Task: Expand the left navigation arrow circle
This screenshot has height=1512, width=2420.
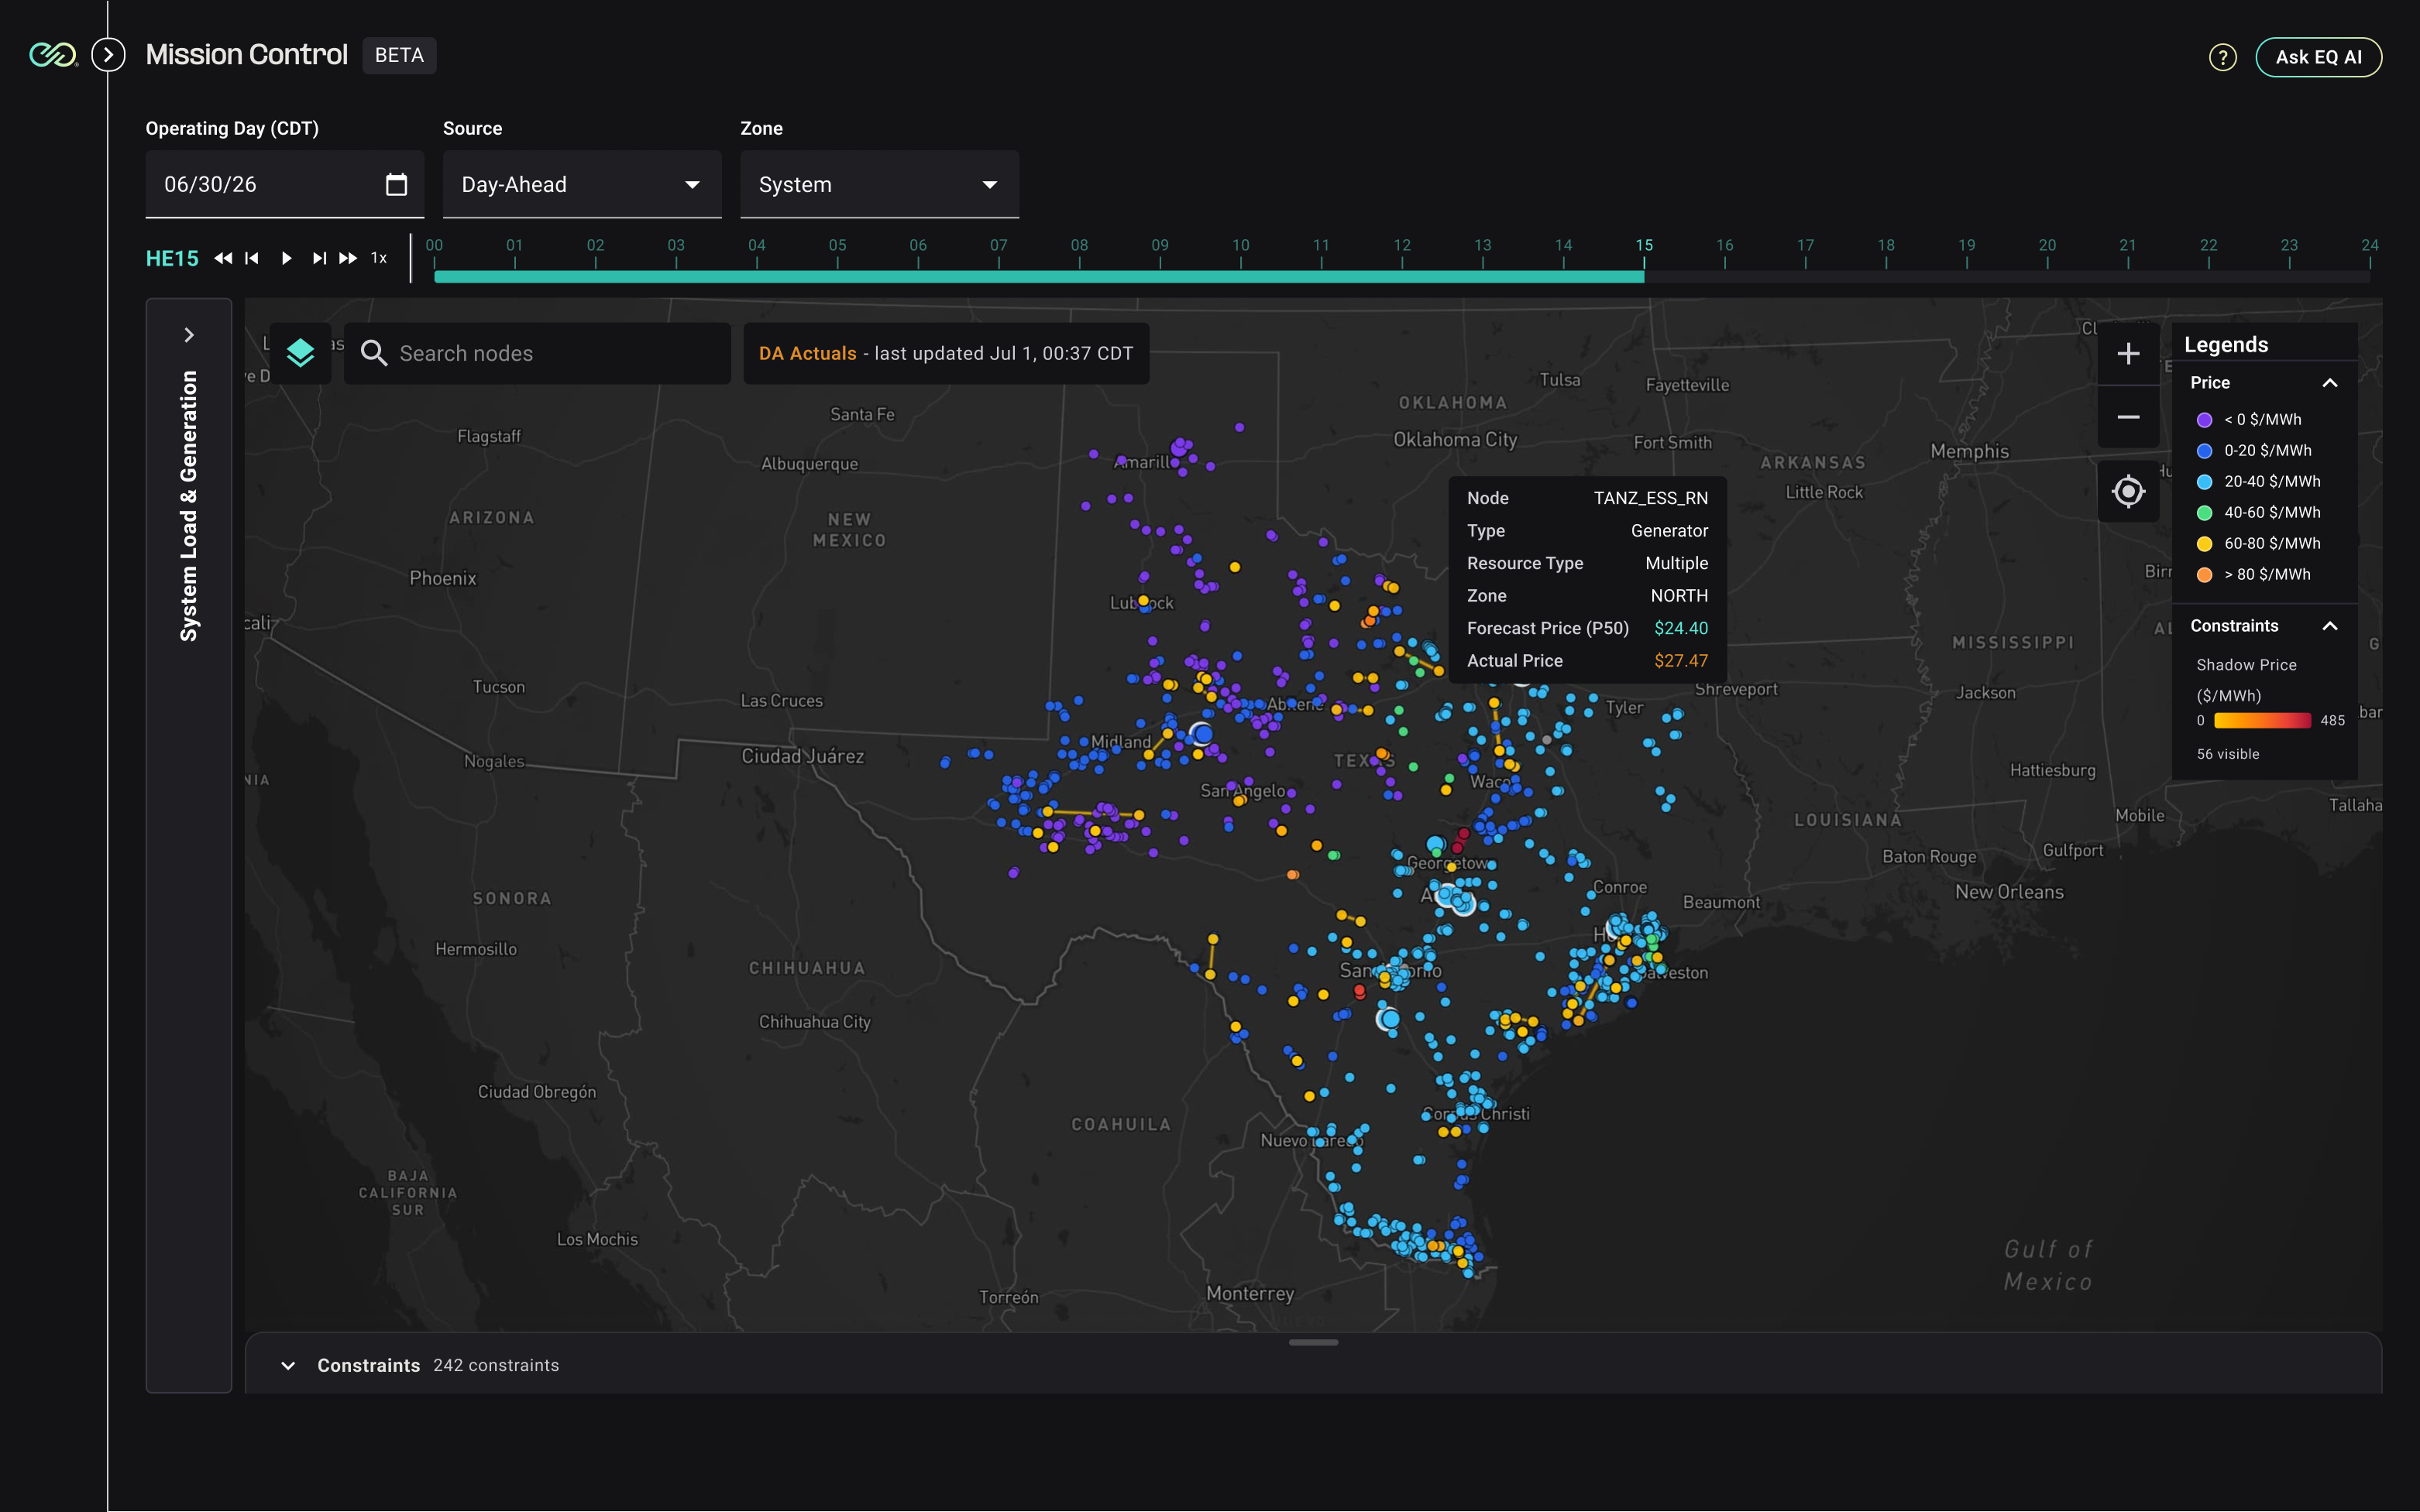Action: click(x=108, y=55)
